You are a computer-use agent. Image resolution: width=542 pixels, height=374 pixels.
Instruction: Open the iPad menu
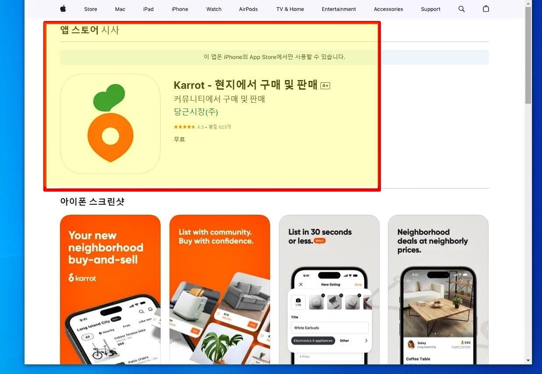(x=148, y=9)
